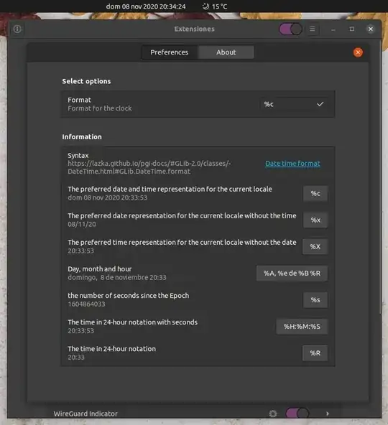The width and height of the screenshot is (388, 425).
Task: Click the Syntax URL text
Action: [x=149, y=167]
